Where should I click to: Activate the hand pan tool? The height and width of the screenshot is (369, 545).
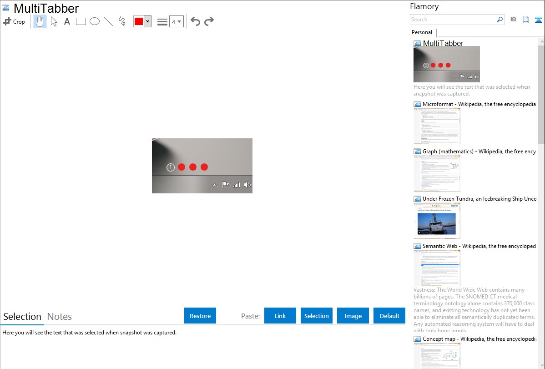[40, 21]
